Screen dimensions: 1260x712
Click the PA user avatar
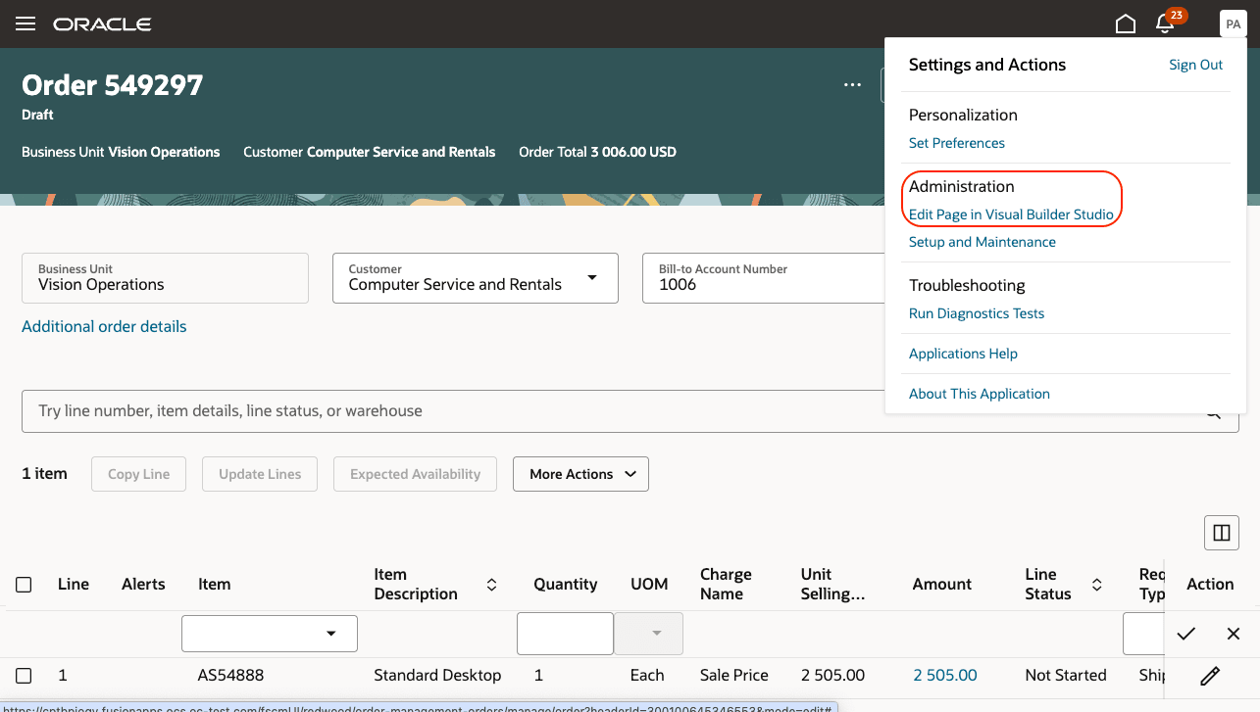1233,24
